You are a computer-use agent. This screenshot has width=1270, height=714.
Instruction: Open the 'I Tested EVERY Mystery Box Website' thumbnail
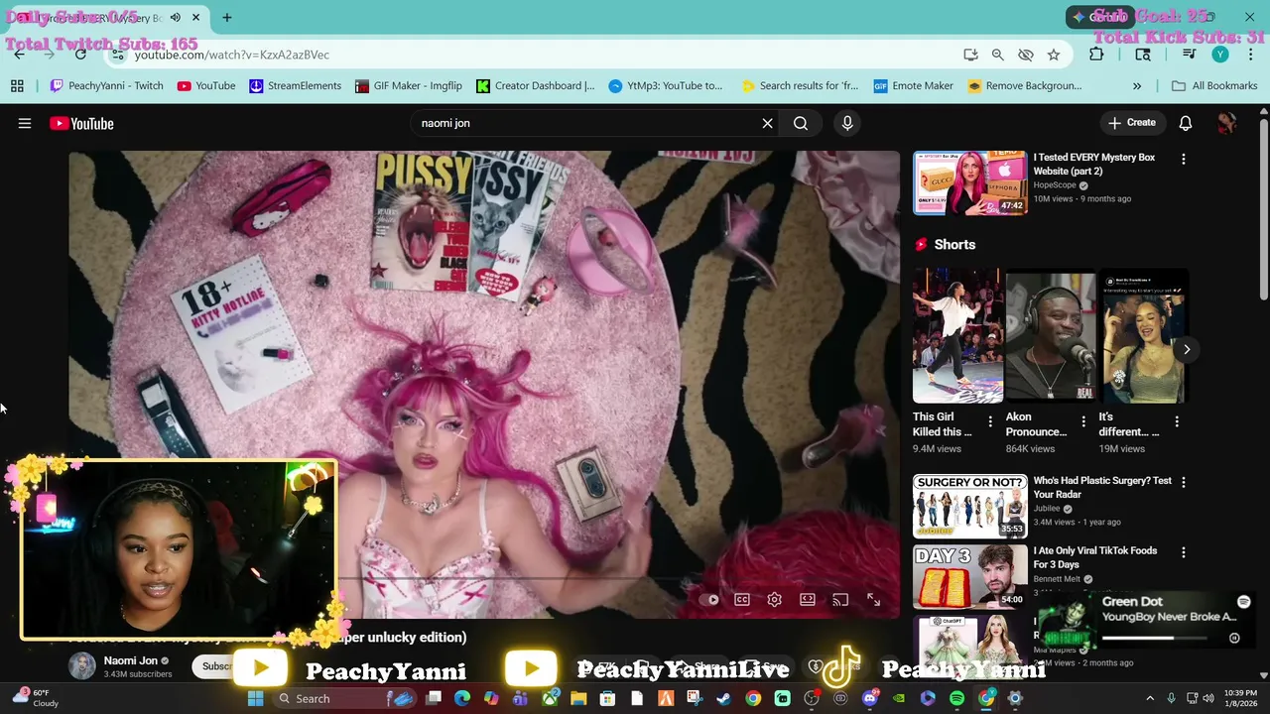[x=970, y=182]
